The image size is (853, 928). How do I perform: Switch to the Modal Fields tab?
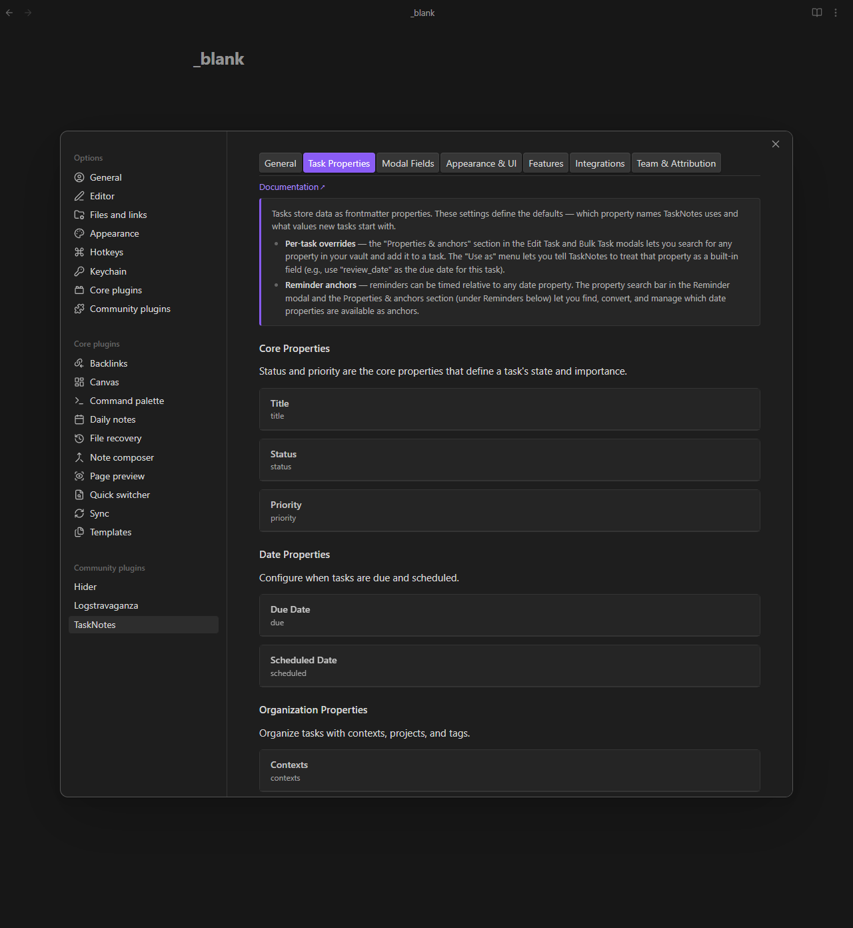408,163
